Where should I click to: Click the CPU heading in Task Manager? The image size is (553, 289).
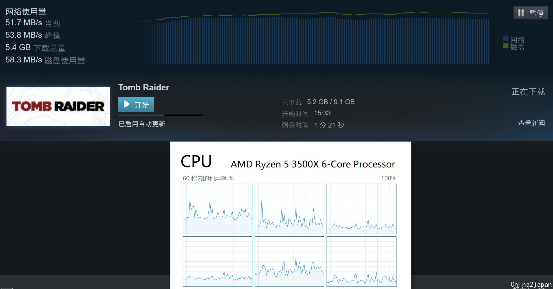pos(196,162)
